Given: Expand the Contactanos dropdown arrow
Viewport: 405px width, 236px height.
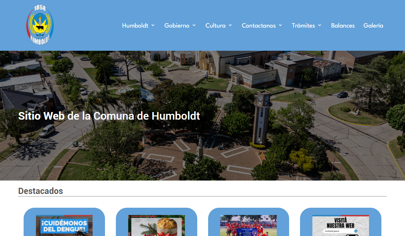Looking at the screenshot, I should [x=280, y=25].
